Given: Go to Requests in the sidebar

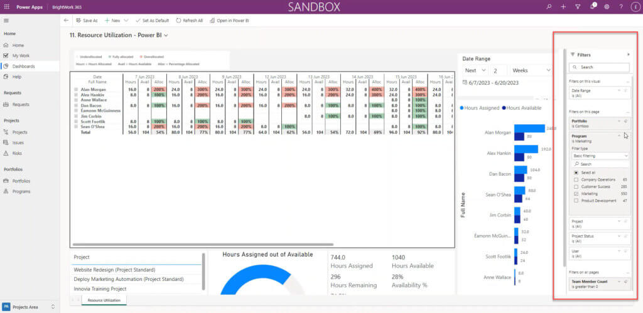Looking at the screenshot, I should point(21,105).
